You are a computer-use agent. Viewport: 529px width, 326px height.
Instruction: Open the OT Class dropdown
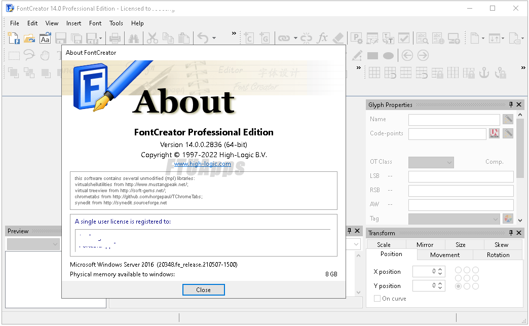431,162
